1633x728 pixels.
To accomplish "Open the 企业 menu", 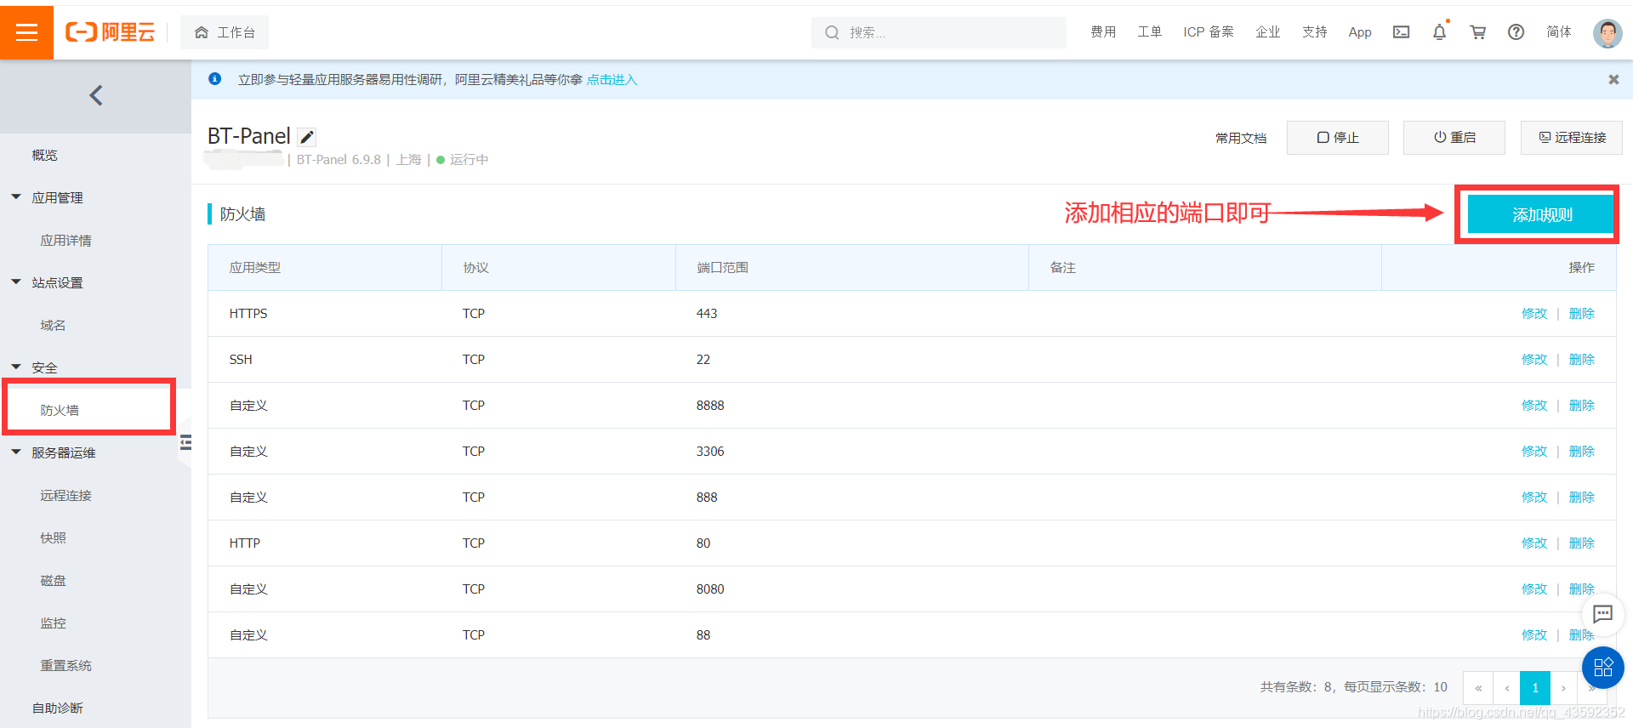I will point(1267,32).
